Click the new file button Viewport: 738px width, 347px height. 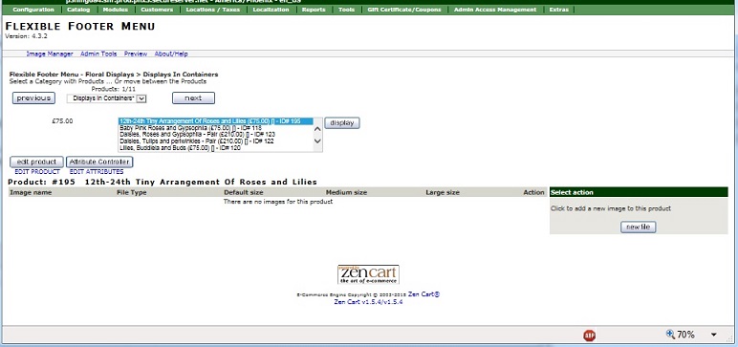tap(639, 227)
